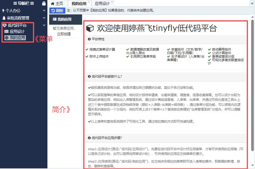Click the hamburger icon right of 导航栏
The width and height of the screenshot is (255, 169).
point(32,4)
